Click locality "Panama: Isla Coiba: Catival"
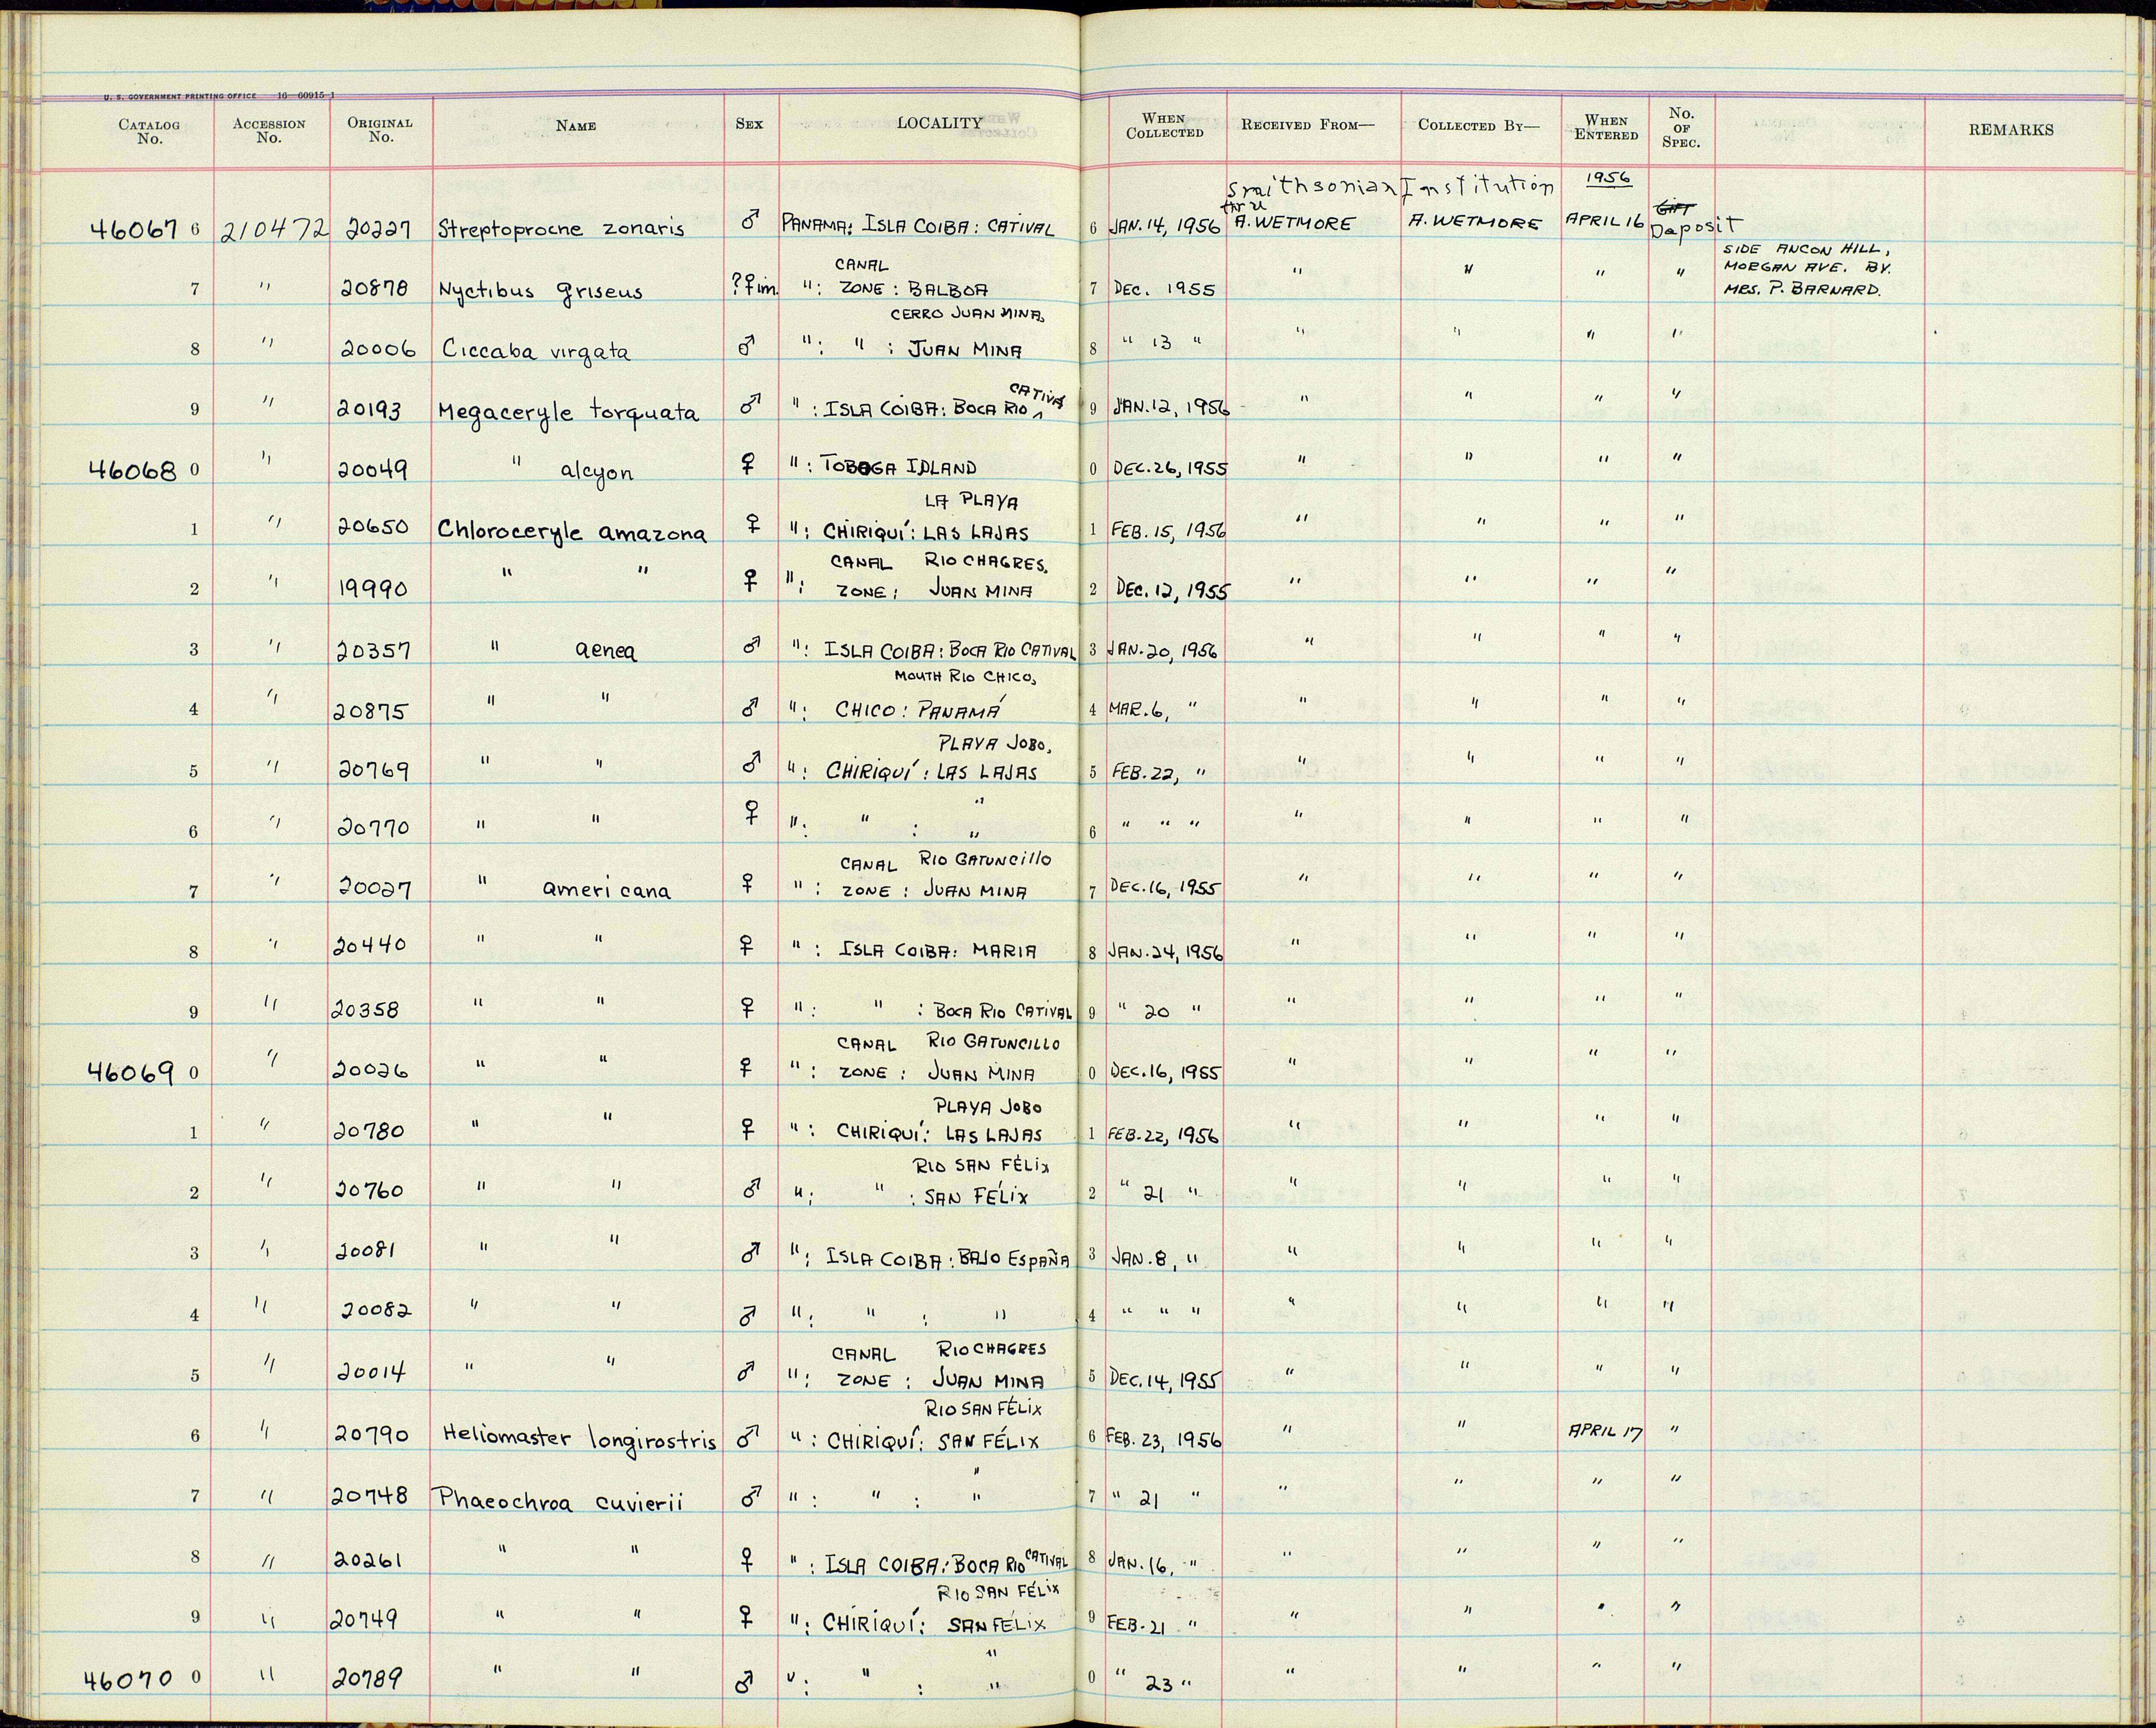 pos(917,227)
